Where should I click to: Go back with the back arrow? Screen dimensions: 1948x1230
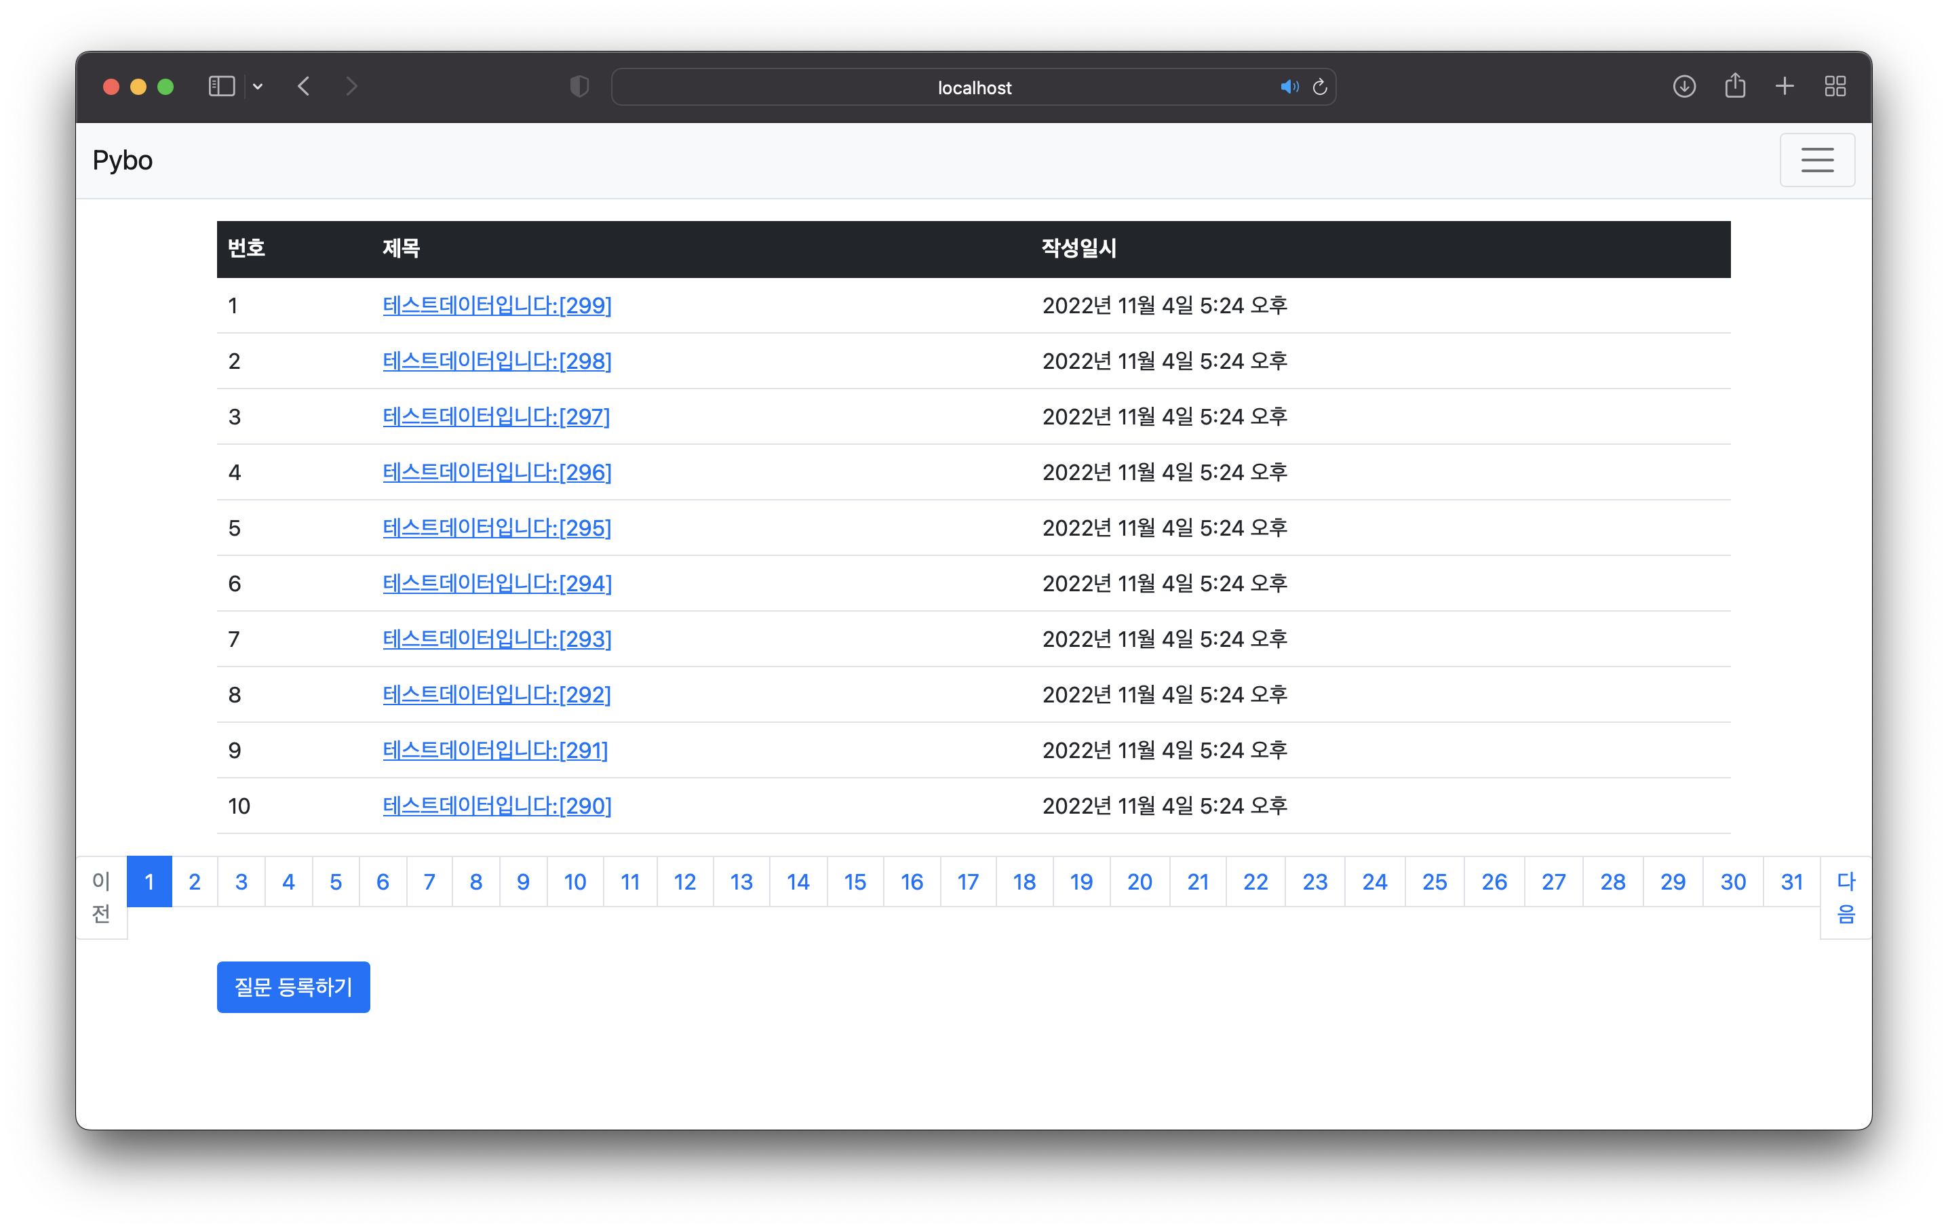(x=304, y=87)
